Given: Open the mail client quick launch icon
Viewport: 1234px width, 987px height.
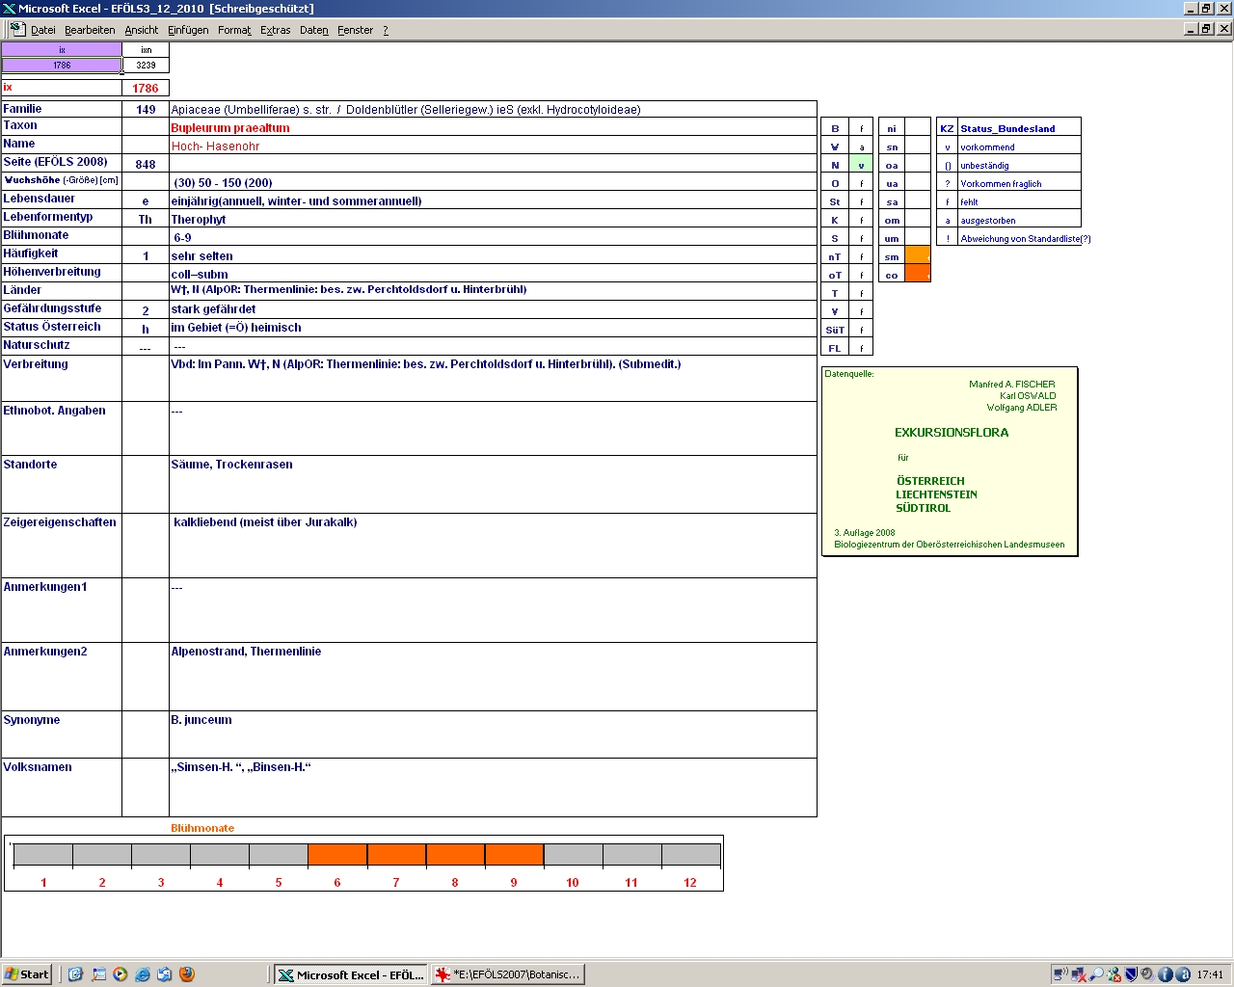Looking at the screenshot, I should (164, 974).
